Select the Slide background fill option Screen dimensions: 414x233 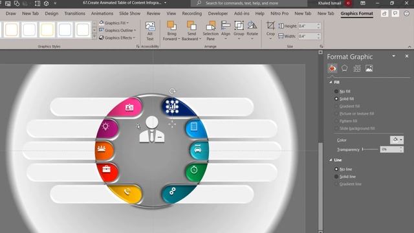[x=354, y=128]
